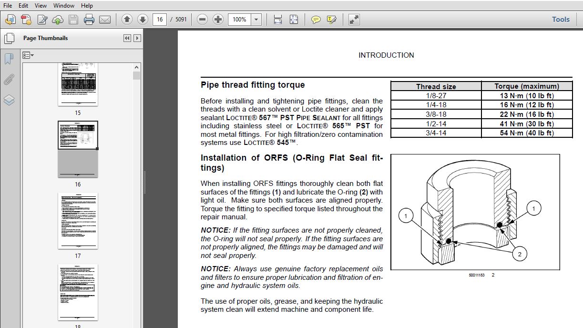Viewport: 583px width, 328px height.
Task: Click the second toolbar icon beside Create PDF
Action: coord(26,20)
